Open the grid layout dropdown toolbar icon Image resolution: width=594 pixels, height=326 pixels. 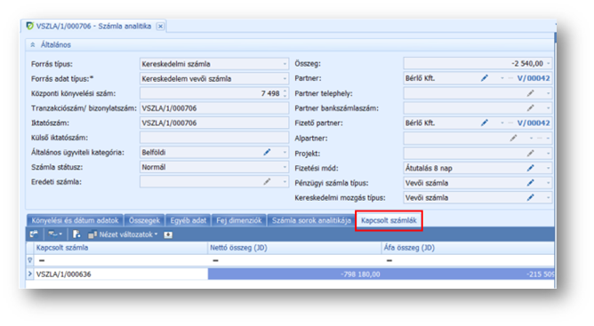click(55, 235)
